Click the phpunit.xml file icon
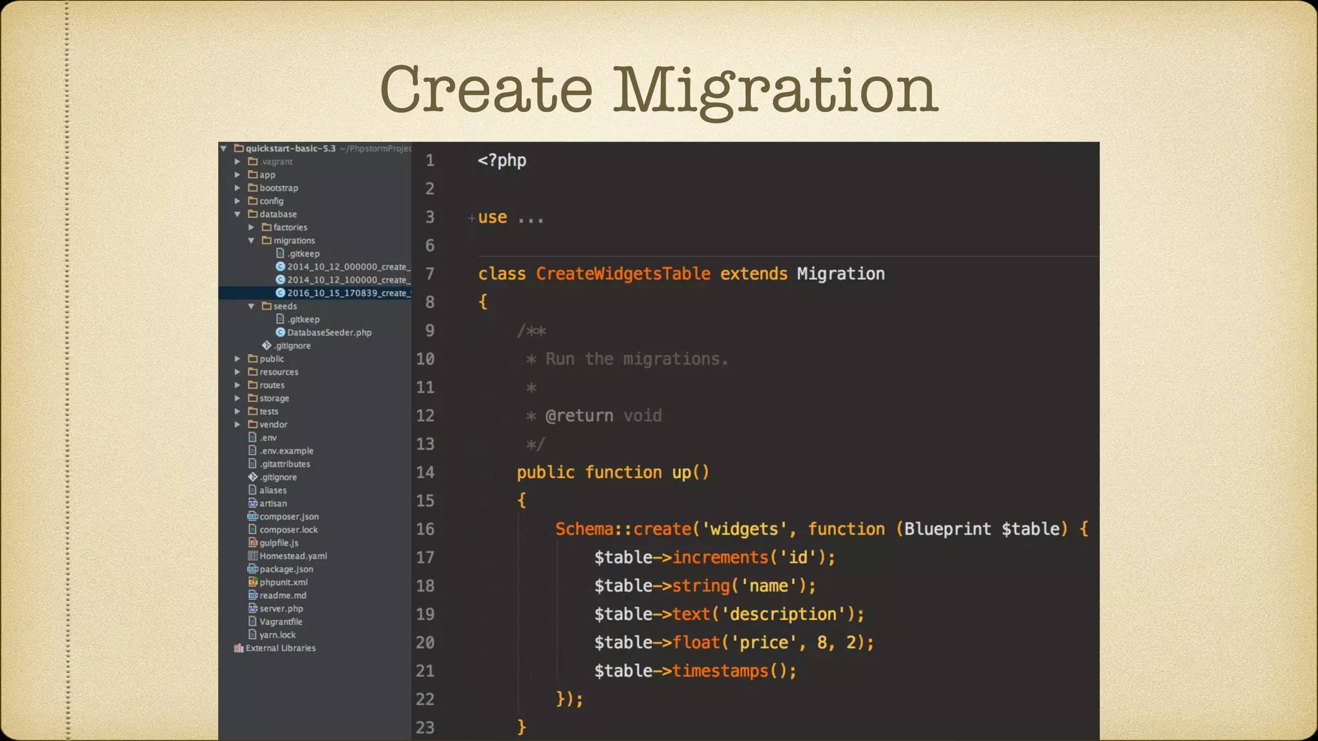Viewport: 1318px width, 741px height. click(253, 582)
